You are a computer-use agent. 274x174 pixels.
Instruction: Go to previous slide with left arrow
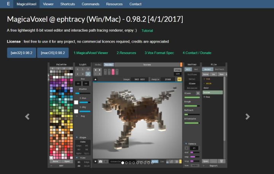27,117
